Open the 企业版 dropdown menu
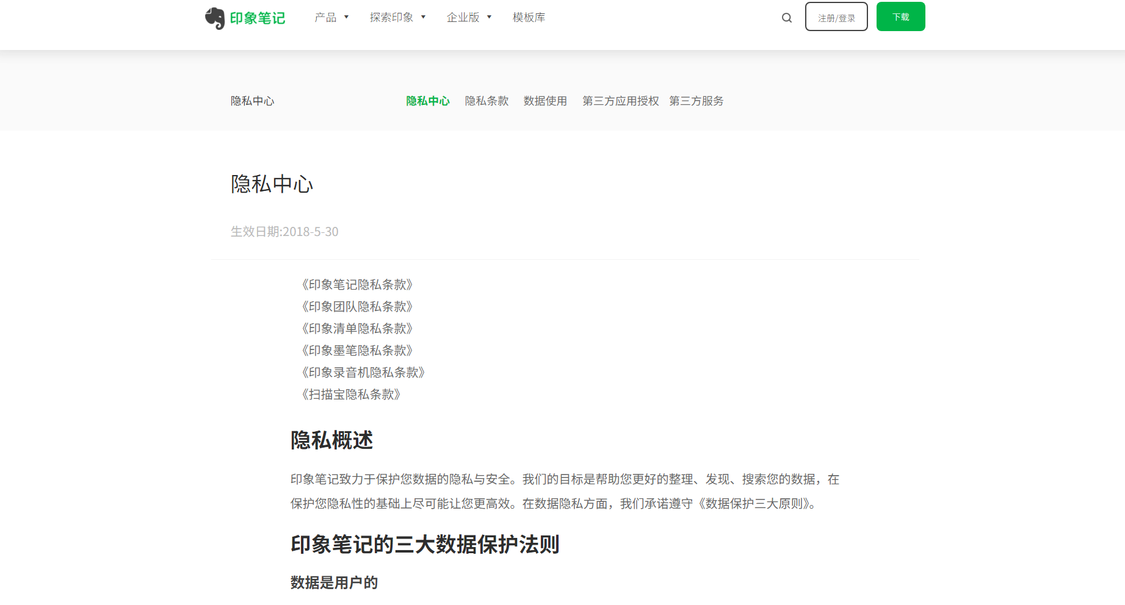Image resolution: width=1125 pixels, height=605 pixels. click(469, 18)
